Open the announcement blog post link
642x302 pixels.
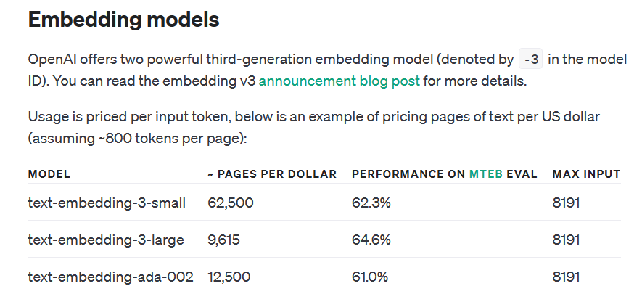(x=339, y=81)
